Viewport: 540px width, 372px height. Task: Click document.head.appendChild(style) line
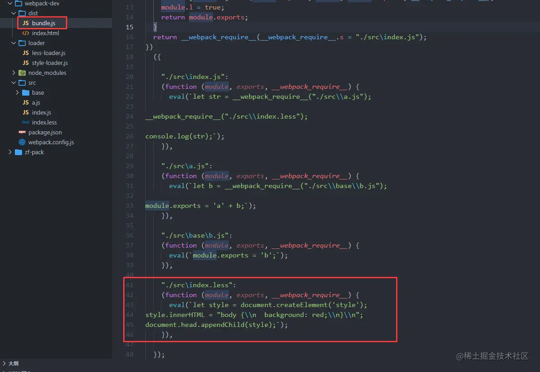click(x=216, y=325)
